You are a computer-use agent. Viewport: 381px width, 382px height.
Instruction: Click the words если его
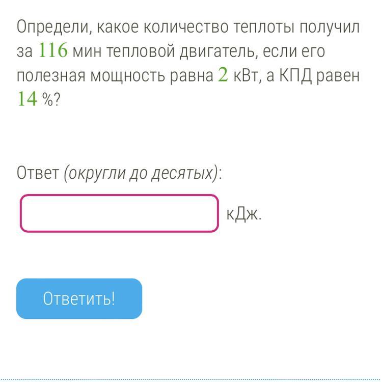pyautogui.click(x=294, y=51)
